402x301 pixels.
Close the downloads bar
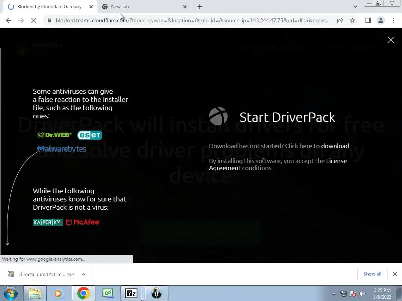(395, 274)
